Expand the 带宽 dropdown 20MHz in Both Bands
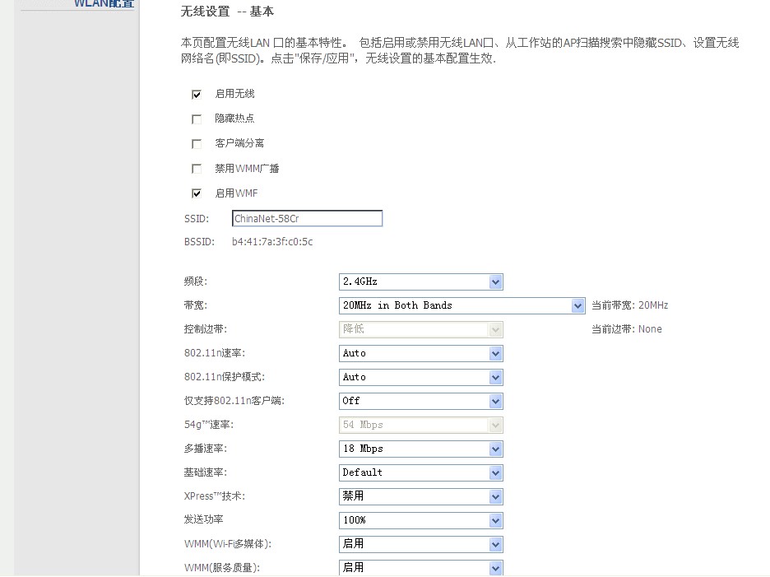Viewport: 770px width, 577px height. [x=462, y=305]
